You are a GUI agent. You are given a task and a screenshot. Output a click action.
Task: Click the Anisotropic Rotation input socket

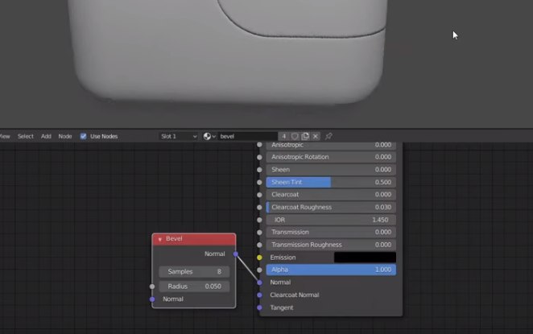point(259,157)
